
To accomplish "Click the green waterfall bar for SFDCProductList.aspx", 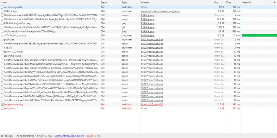I will pyautogui.click(x=260, y=35).
